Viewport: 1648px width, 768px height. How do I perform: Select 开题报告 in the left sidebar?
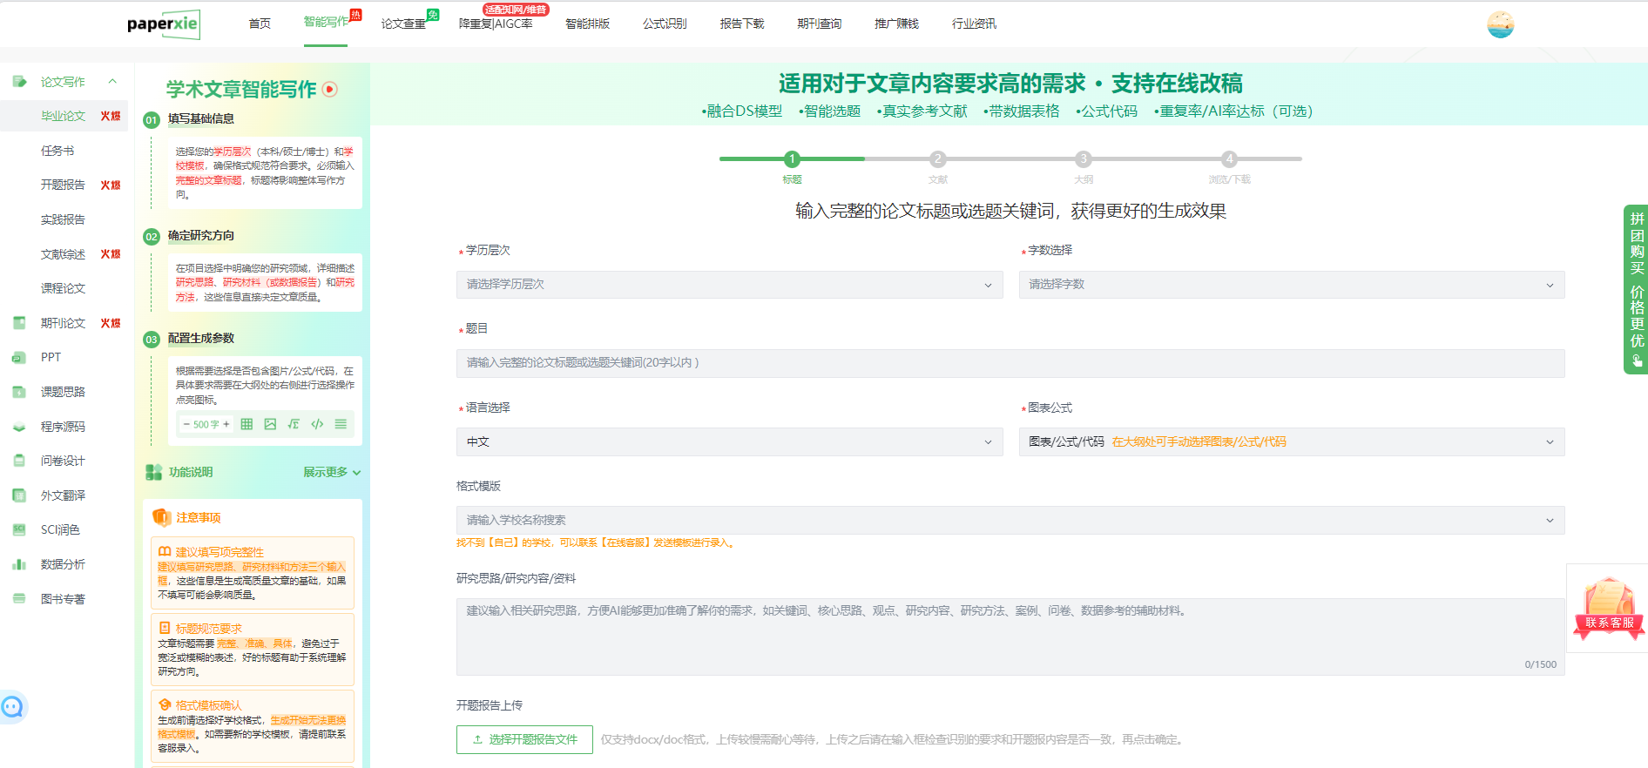[x=63, y=185]
